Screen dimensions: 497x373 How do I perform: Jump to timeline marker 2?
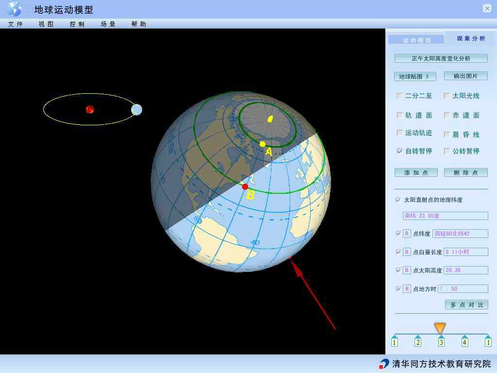point(418,342)
